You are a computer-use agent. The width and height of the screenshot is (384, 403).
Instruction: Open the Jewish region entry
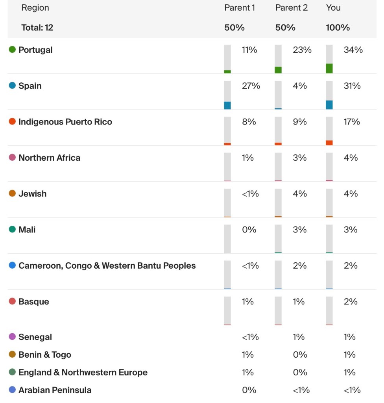click(x=32, y=194)
